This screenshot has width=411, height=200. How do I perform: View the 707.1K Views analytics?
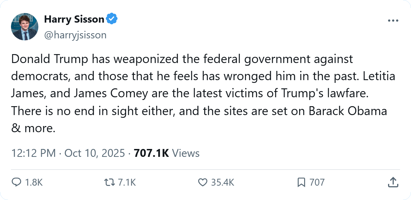point(166,153)
